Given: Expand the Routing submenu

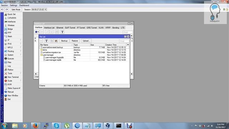Looking at the screenshot, I should click(x=11, y=51).
